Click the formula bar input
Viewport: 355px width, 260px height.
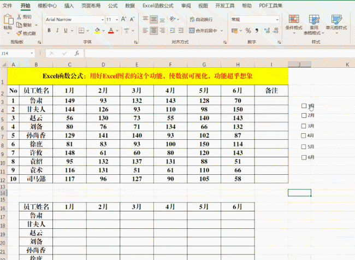click(x=220, y=53)
